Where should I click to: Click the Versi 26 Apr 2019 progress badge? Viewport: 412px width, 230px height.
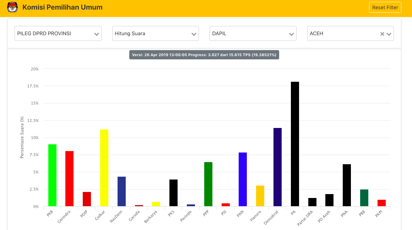(x=204, y=55)
